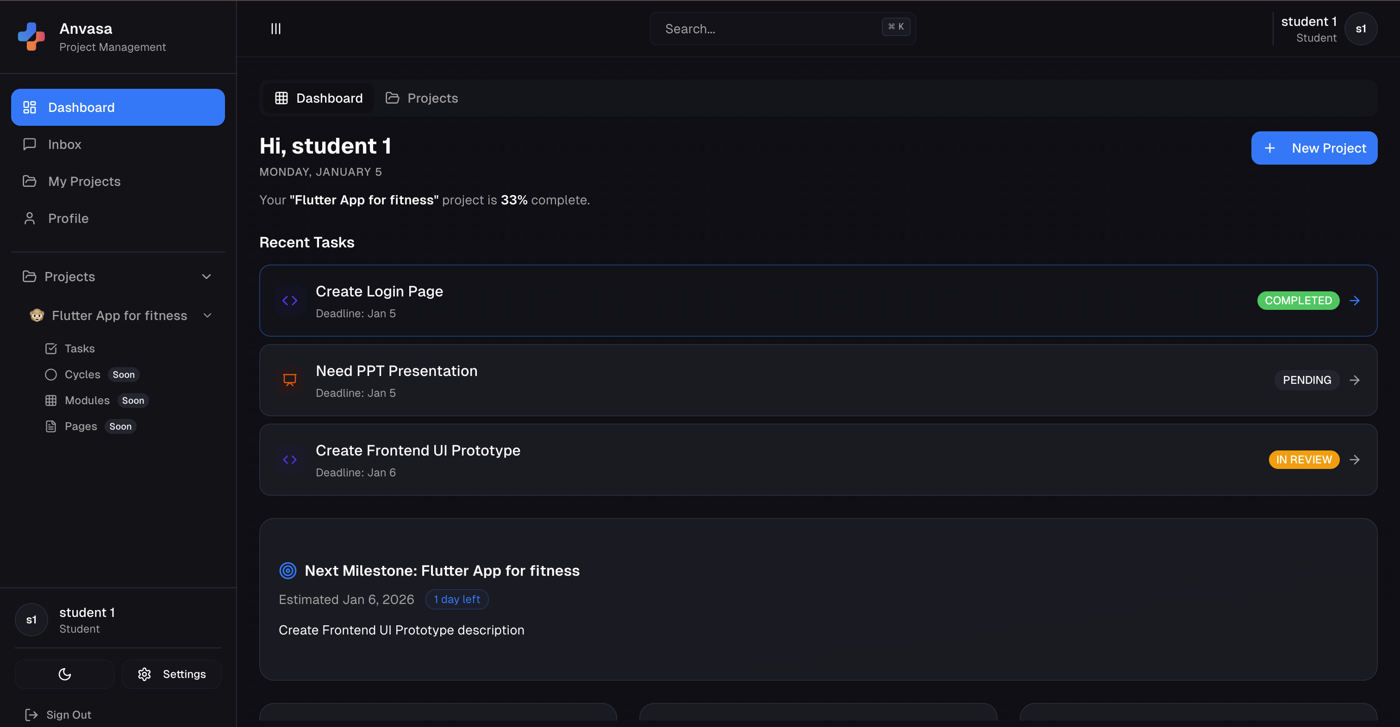
Task: Click the IN REVIEW status badge
Action: coord(1303,460)
